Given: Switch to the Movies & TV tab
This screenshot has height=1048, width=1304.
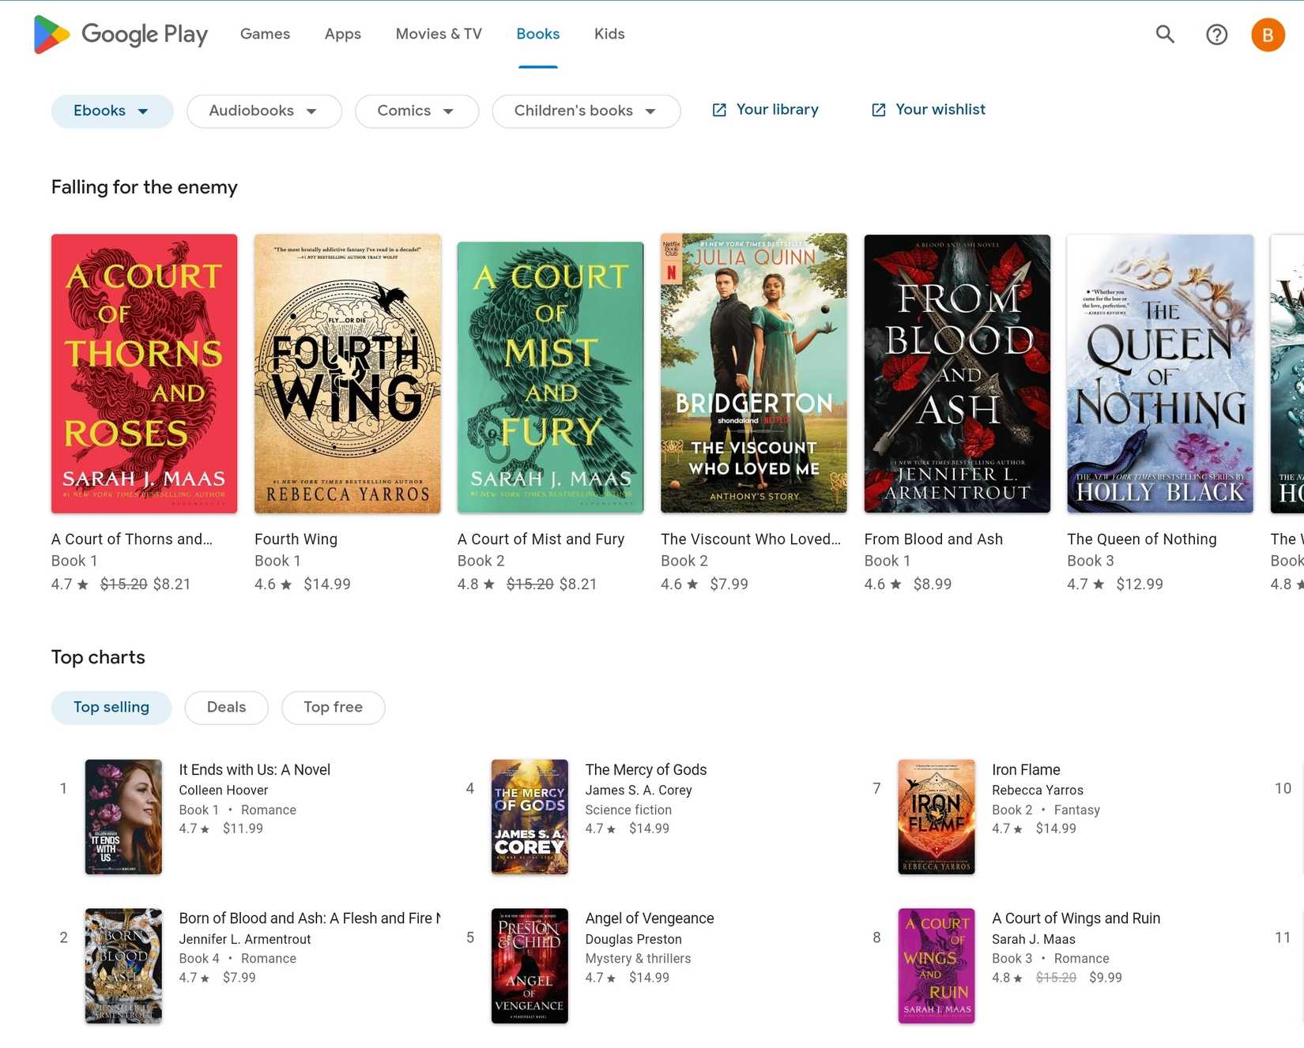Looking at the screenshot, I should tap(438, 34).
